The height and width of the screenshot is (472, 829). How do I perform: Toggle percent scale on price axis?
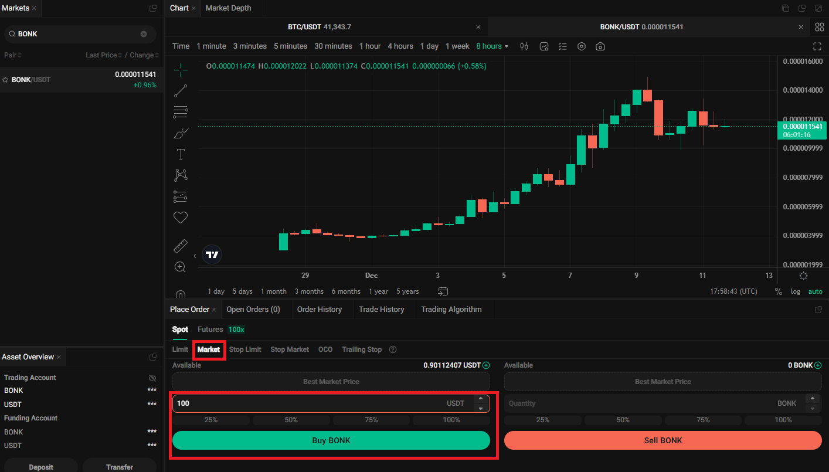click(779, 291)
